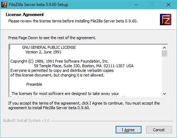Click the license scrollbar down arrow
Image resolution: width=177 pixels, height=138 pixels.
[x=164, y=94]
